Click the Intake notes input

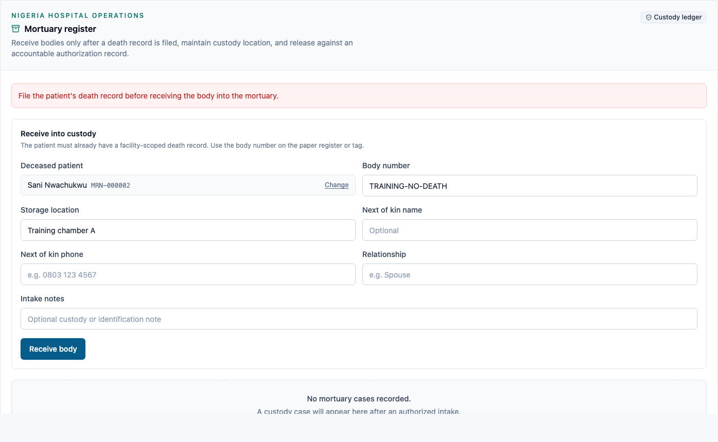point(359,319)
